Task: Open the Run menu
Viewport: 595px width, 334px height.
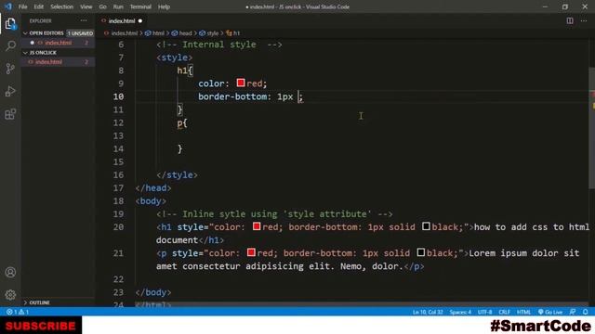Action: (x=118, y=6)
